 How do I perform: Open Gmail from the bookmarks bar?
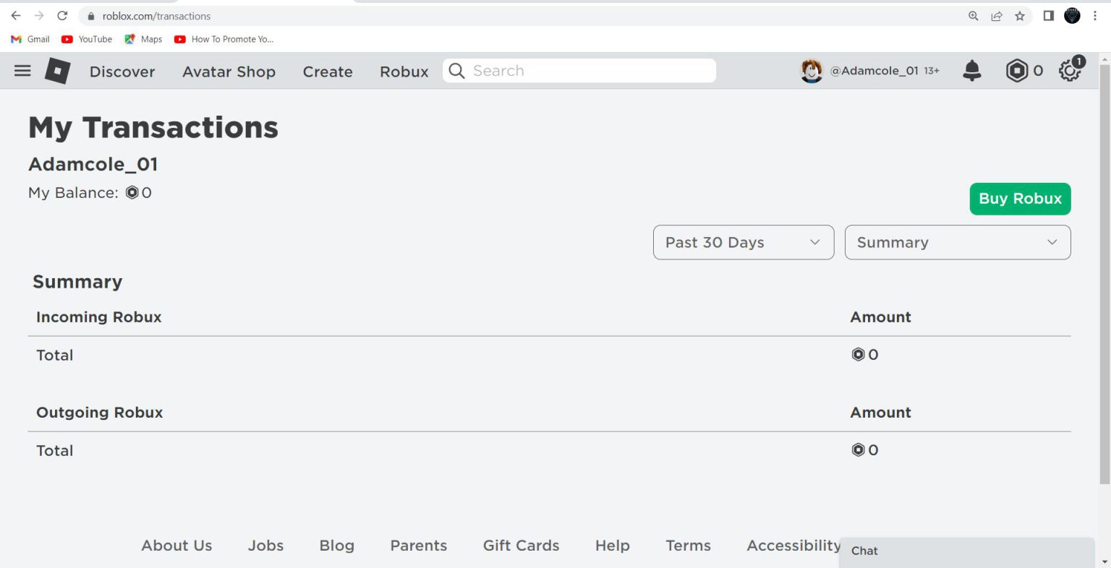point(30,39)
